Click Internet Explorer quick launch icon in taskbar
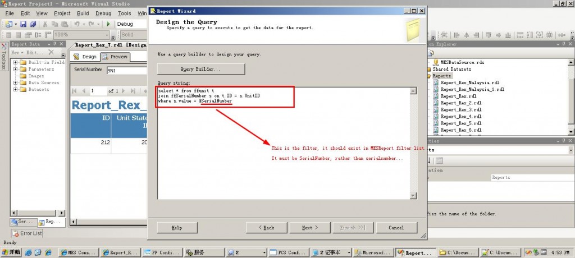Image resolution: width=575 pixels, height=258 pixels. tap(48, 252)
